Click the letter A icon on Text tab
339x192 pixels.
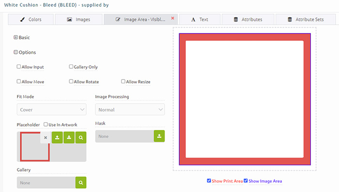coord(193,20)
